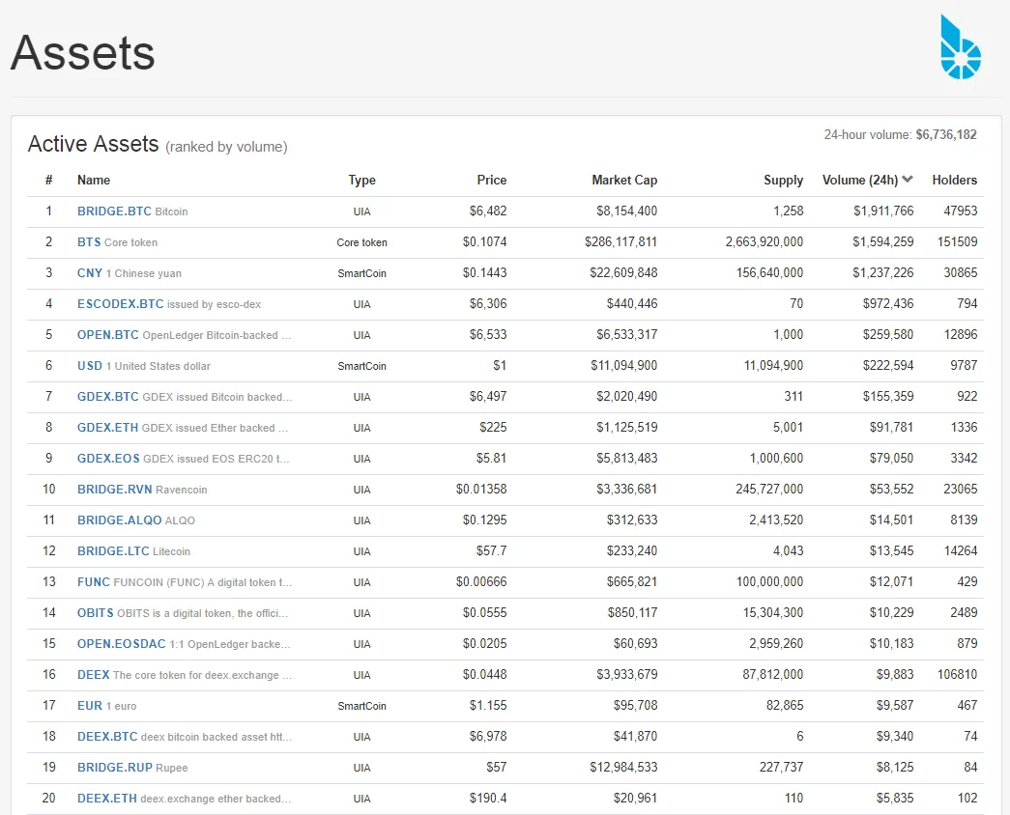This screenshot has height=815, width=1010.
Task: Click CNY supply 156,640,000
Action: (x=769, y=273)
